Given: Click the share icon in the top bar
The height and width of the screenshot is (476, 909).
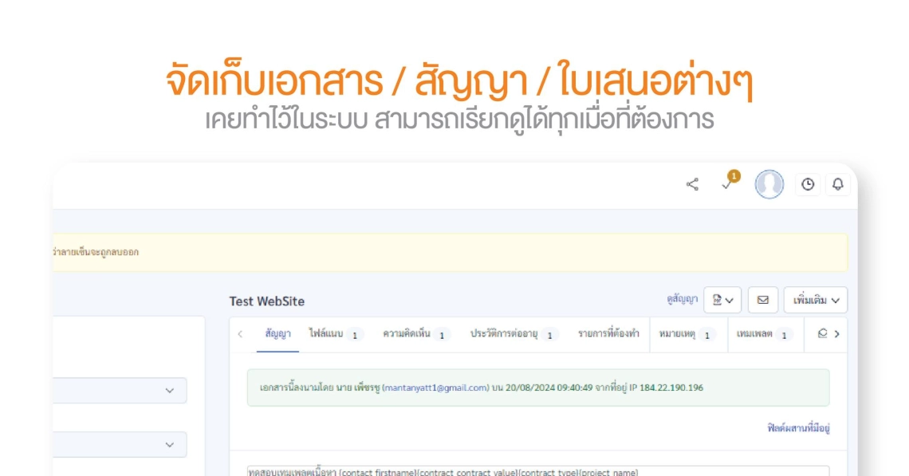Looking at the screenshot, I should 692,184.
